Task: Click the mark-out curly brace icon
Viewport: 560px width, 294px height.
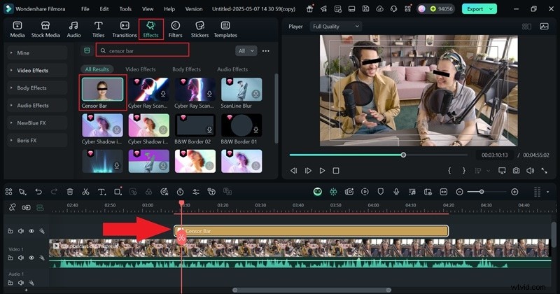Action: [x=463, y=171]
